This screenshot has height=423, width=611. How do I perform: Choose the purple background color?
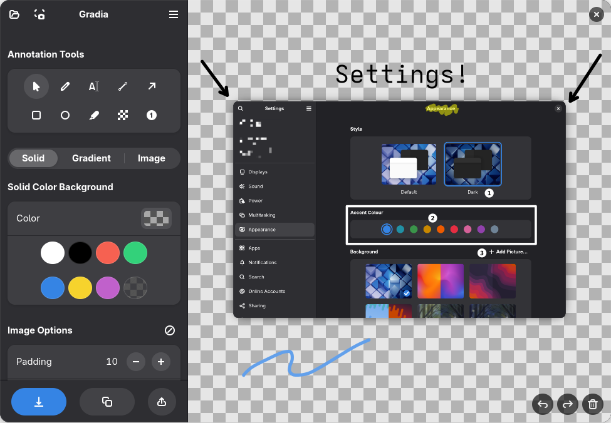click(108, 288)
